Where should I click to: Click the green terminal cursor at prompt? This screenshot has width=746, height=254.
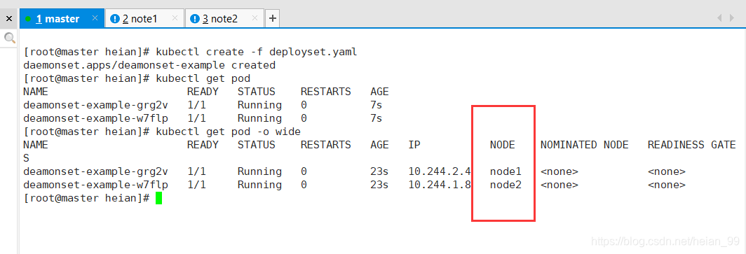pos(159,198)
